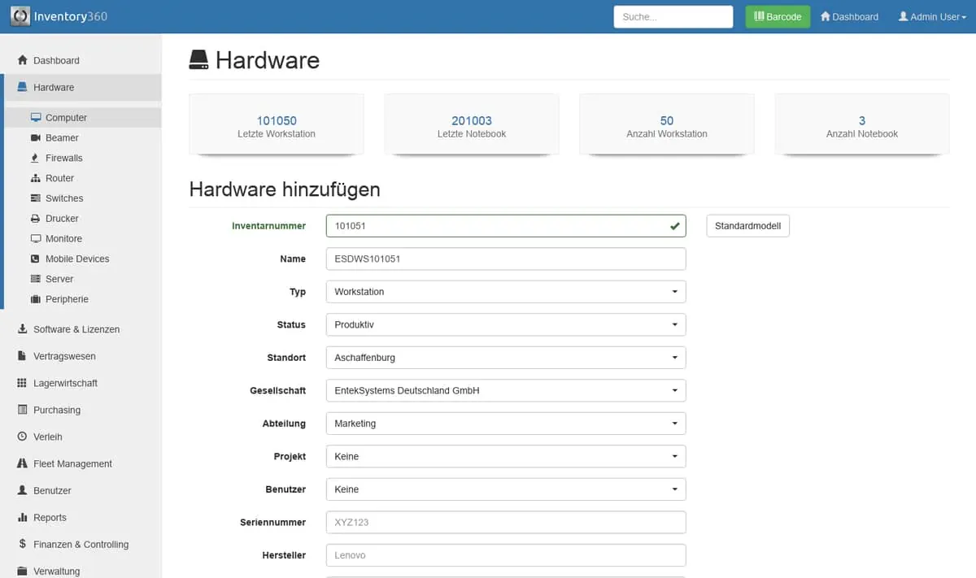The image size is (976, 578).
Task: Click the Fleet Management road icon
Action: [23, 463]
